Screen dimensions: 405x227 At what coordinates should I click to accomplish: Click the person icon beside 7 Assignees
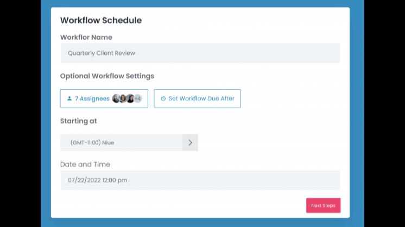click(69, 99)
